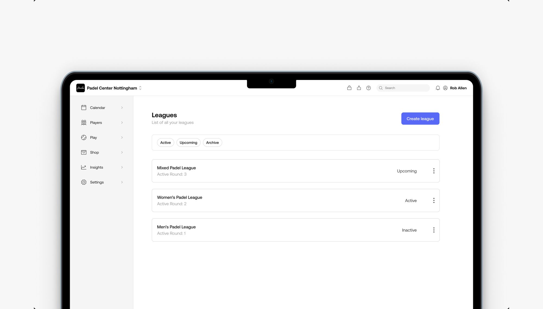Viewport: 543px width, 309px height.
Task: Switch on the Archive filter
Action: (x=212, y=142)
